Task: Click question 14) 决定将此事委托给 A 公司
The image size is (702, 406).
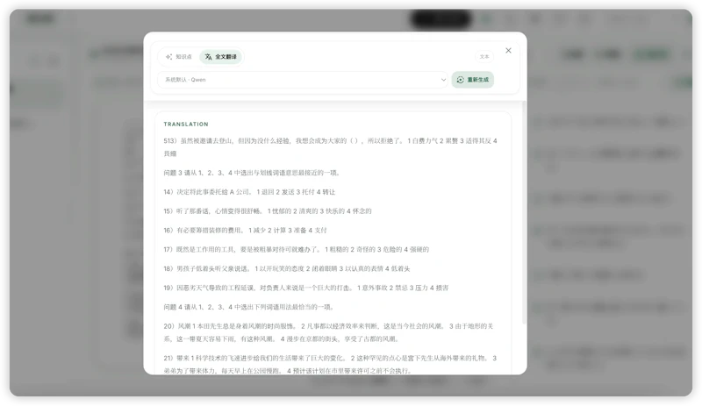Action: click(x=249, y=192)
